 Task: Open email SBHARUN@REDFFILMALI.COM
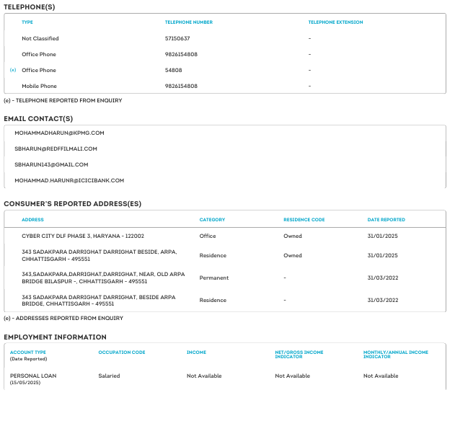(56, 148)
